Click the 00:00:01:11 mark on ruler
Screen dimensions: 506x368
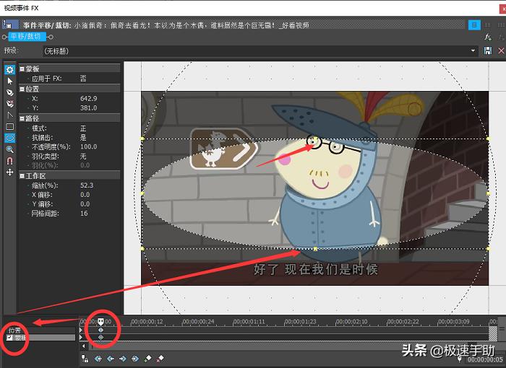click(249, 322)
